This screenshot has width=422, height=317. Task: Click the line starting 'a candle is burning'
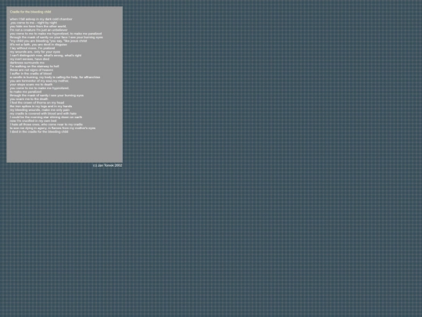coord(55,77)
